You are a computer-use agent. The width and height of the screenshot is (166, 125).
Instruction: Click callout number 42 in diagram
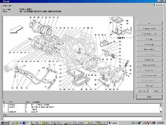pos(103,59)
